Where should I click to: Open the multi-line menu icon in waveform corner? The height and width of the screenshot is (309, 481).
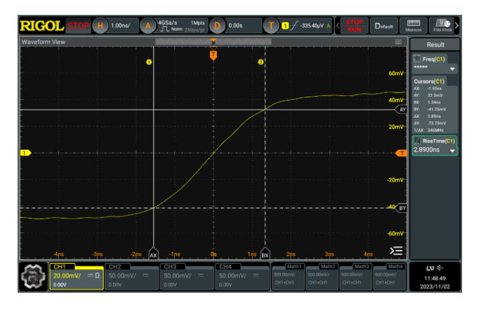[x=396, y=251]
